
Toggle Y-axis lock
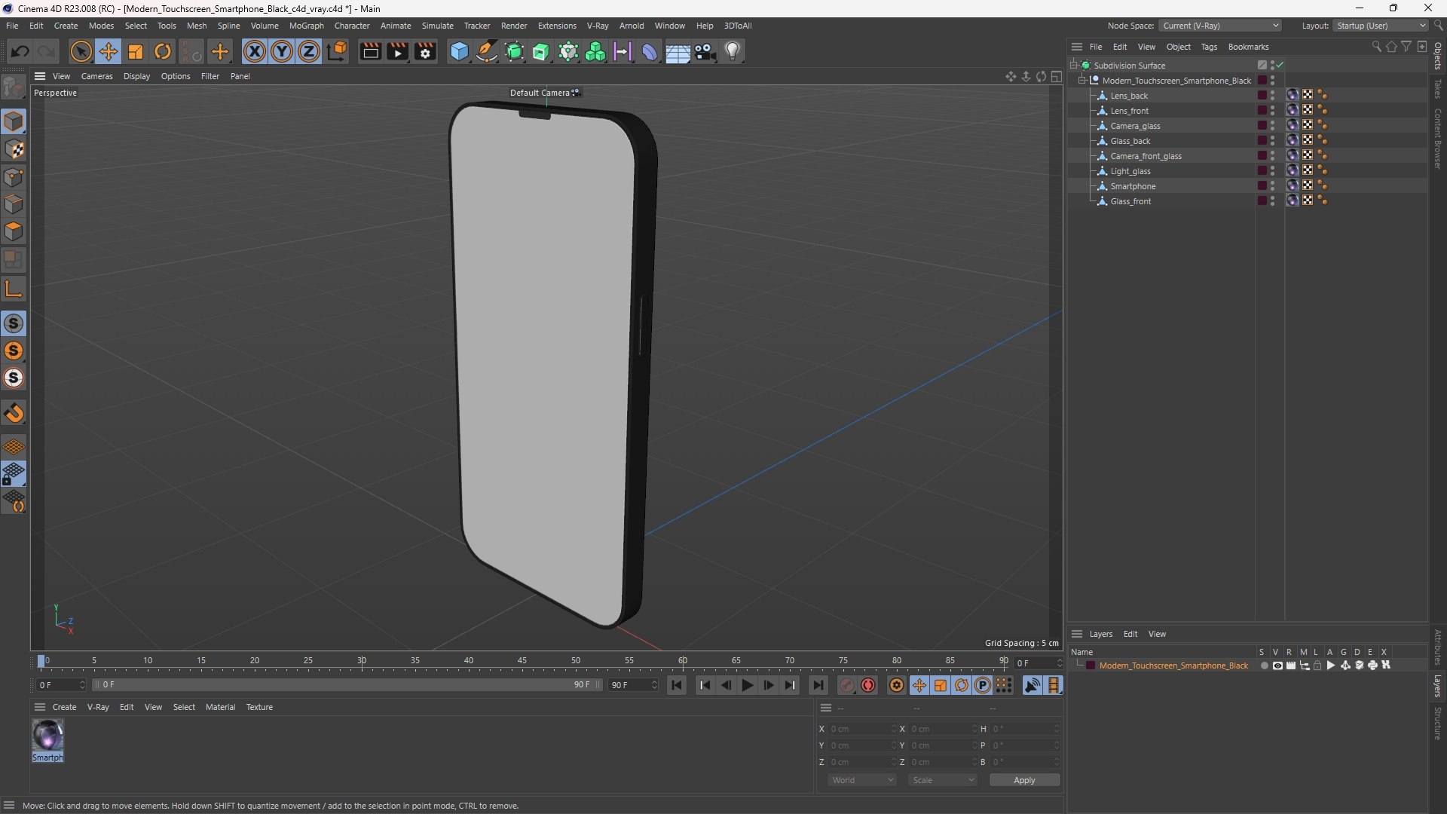point(282,51)
